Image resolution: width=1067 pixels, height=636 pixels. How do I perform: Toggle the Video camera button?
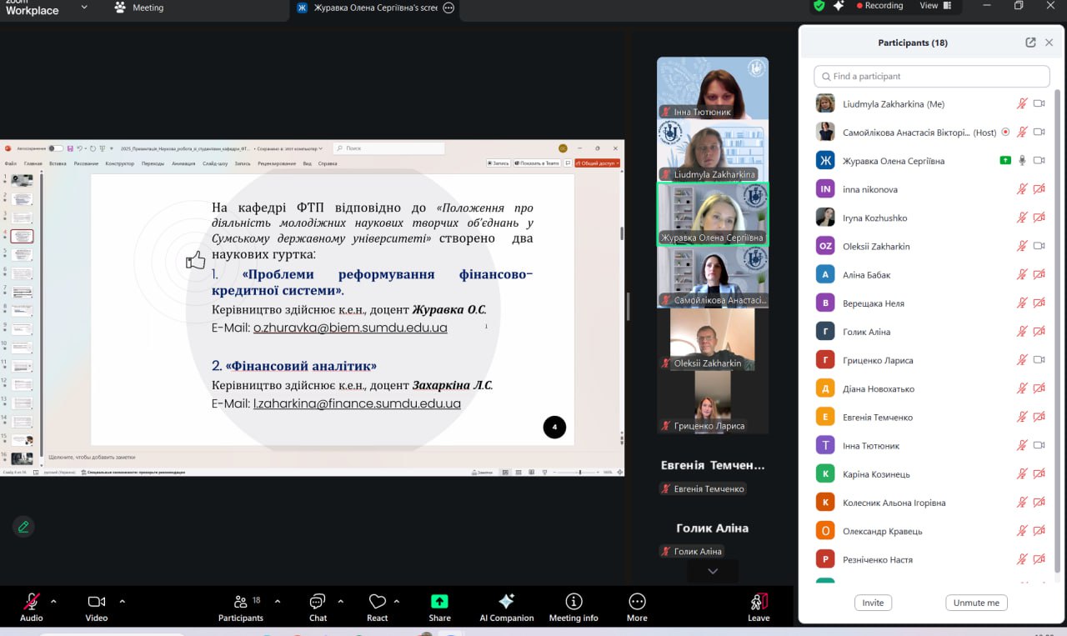click(97, 602)
